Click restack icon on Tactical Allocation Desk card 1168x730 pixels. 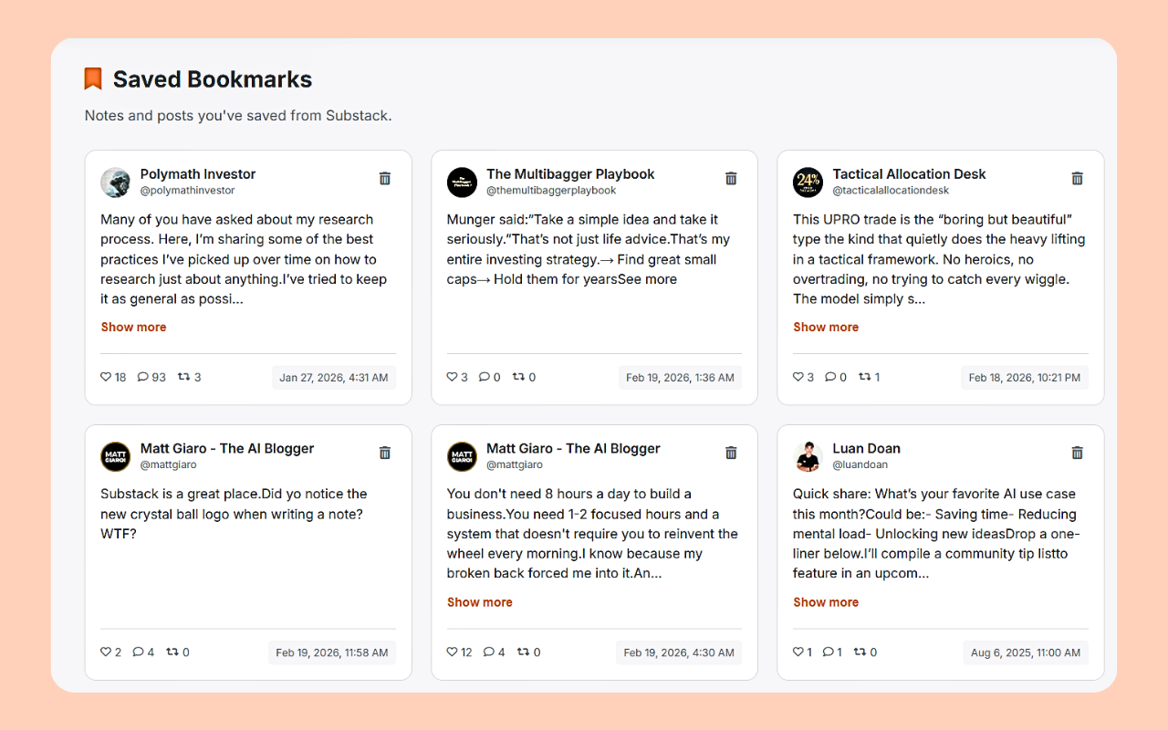point(864,377)
